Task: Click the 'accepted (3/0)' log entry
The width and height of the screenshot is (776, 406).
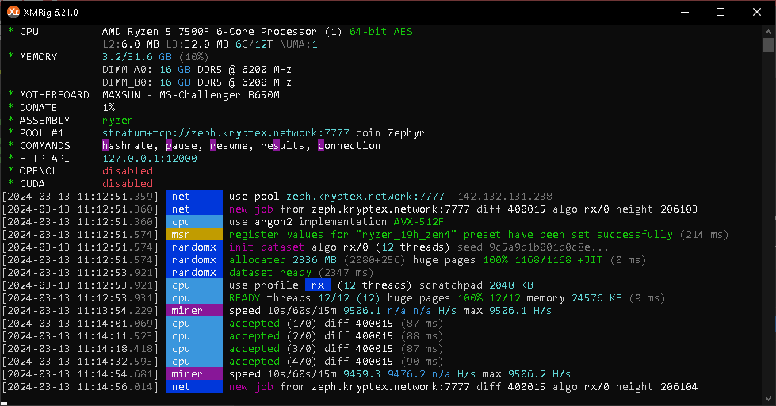Action: pyautogui.click(x=273, y=349)
